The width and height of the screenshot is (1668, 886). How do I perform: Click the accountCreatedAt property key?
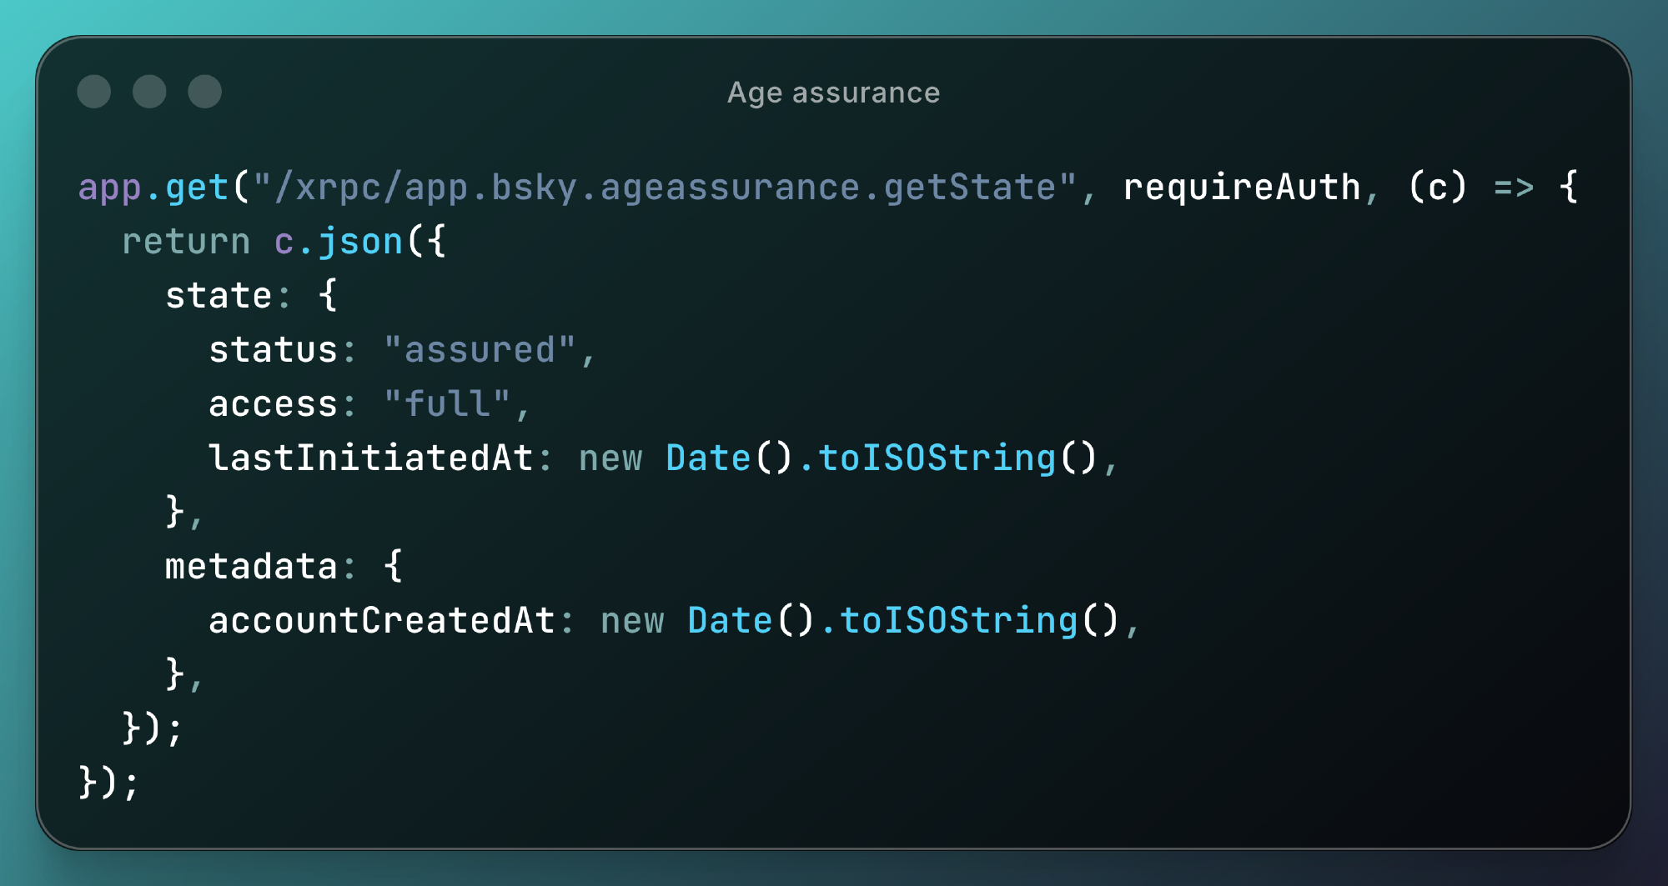point(382,621)
